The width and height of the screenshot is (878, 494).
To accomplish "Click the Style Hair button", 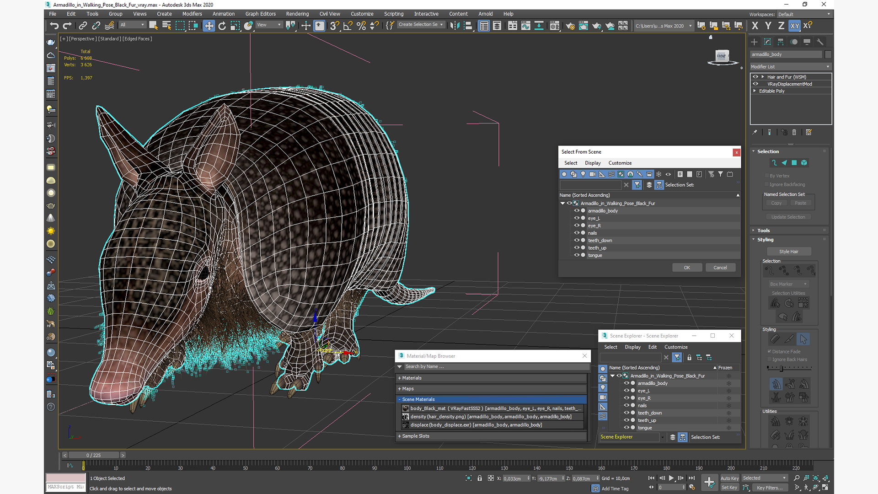I will 789,252.
